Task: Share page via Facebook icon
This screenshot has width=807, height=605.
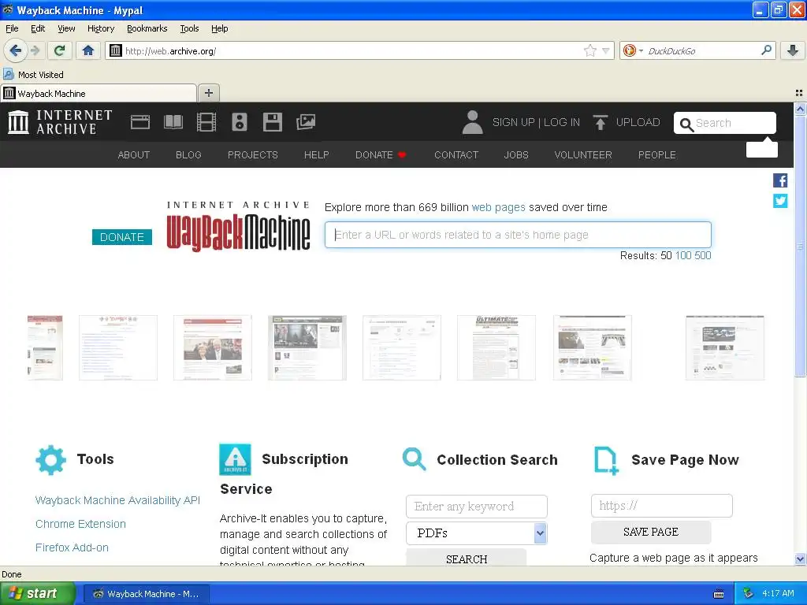Action: click(x=780, y=180)
